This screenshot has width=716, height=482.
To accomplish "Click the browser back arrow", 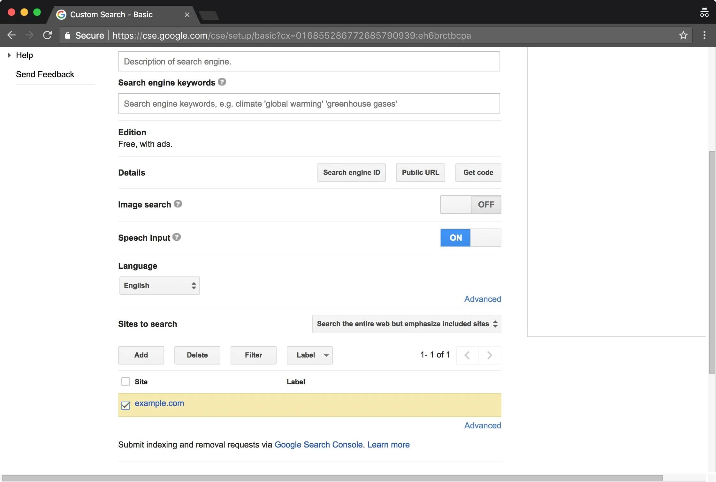I will tap(11, 35).
